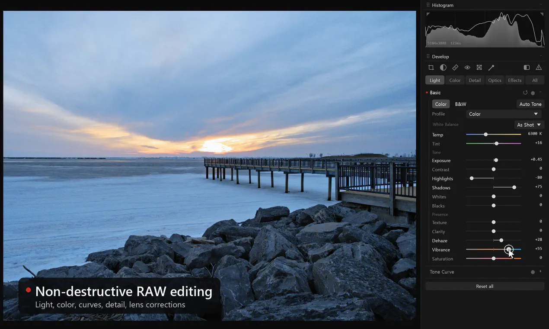Click the Vibrance value +55
This screenshot has height=329, width=549.
pos(538,248)
